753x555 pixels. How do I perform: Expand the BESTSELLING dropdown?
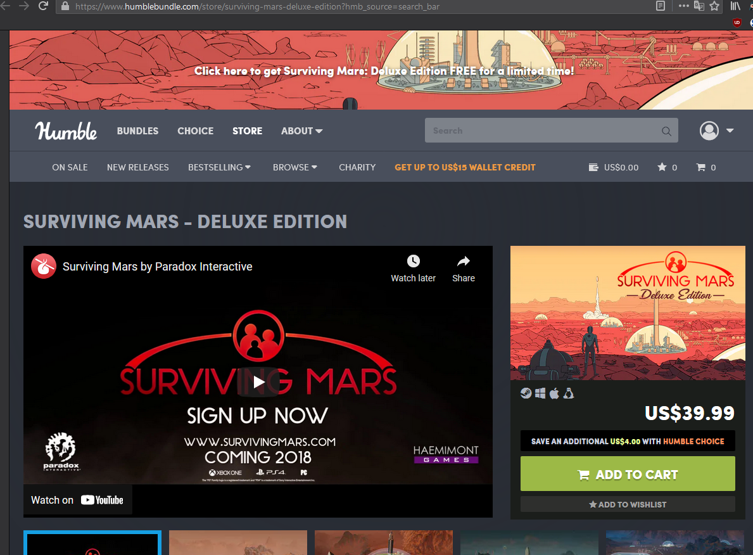click(219, 167)
